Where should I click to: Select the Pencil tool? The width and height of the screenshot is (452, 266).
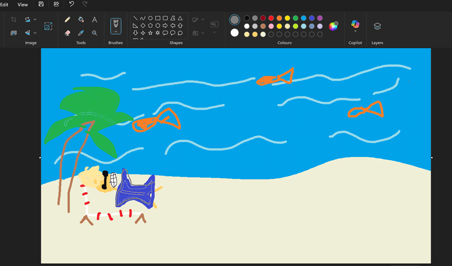click(67, 19)
